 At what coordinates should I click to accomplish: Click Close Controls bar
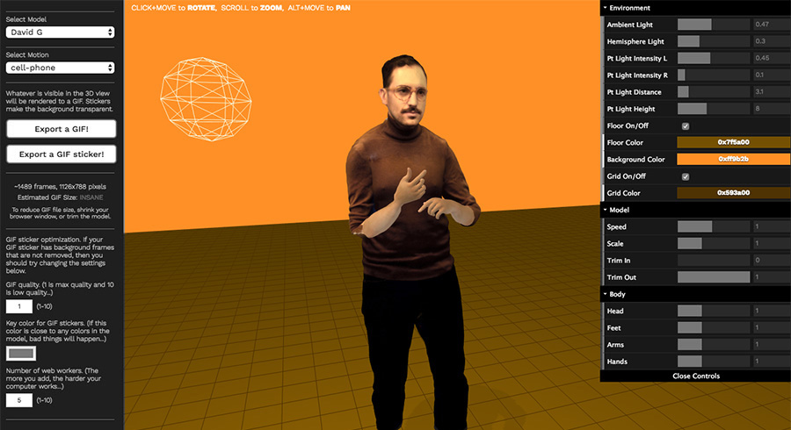695,376
